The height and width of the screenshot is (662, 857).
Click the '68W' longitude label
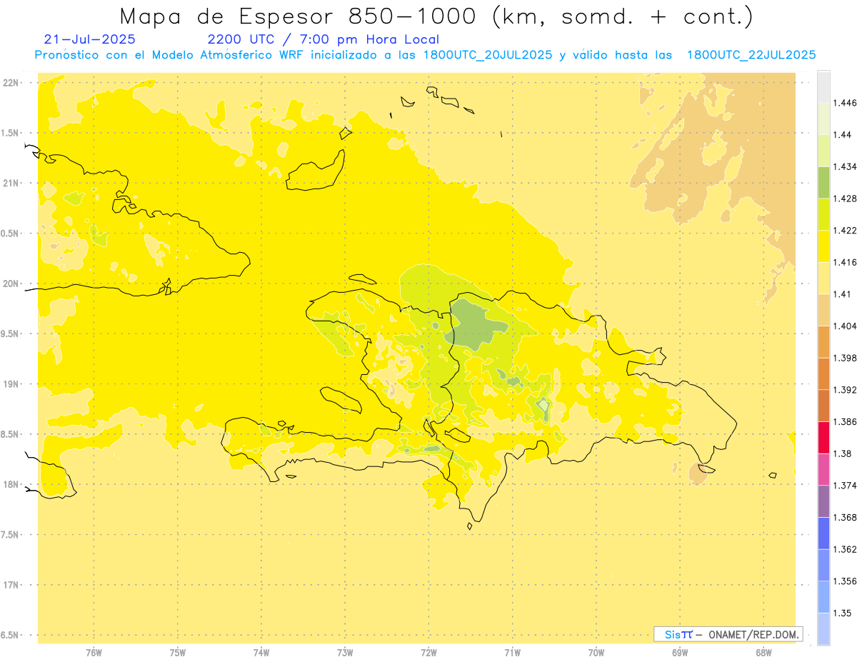tap(763, 652)
